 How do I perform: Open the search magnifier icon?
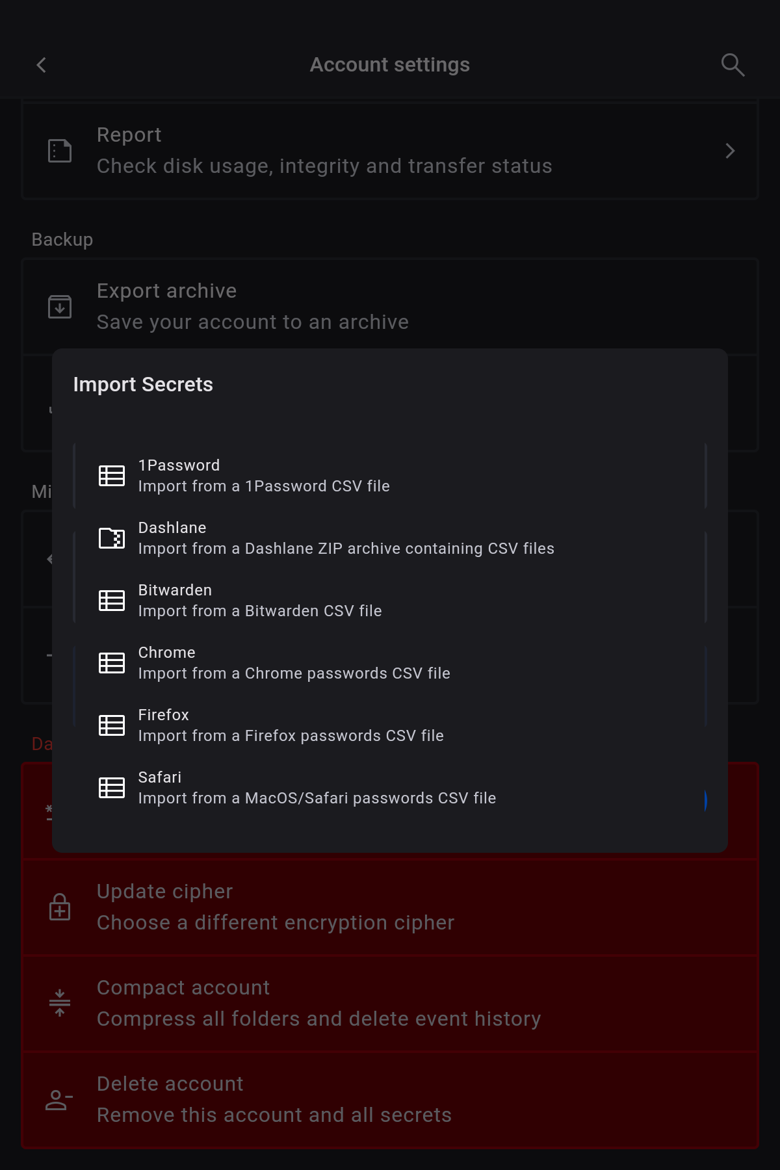(733, 65)
